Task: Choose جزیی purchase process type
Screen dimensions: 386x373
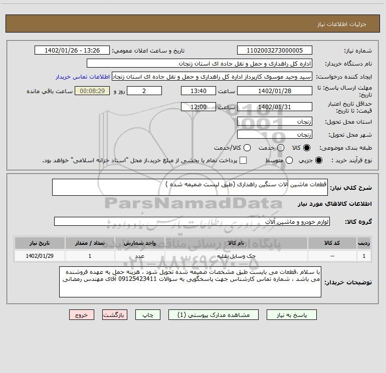Action: (x=319, y=160)
